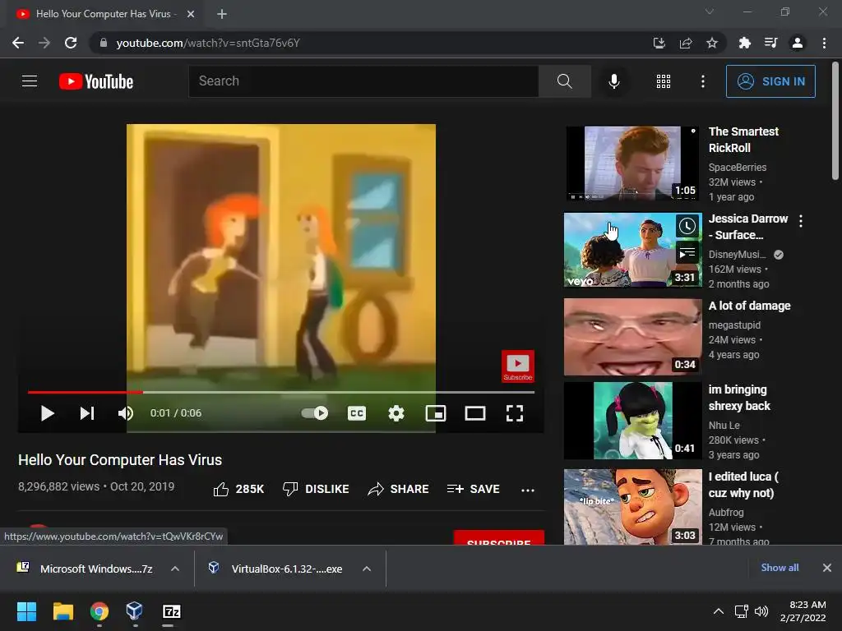
Task: Open the volume icon in the system tray
Action: (761, 611)
